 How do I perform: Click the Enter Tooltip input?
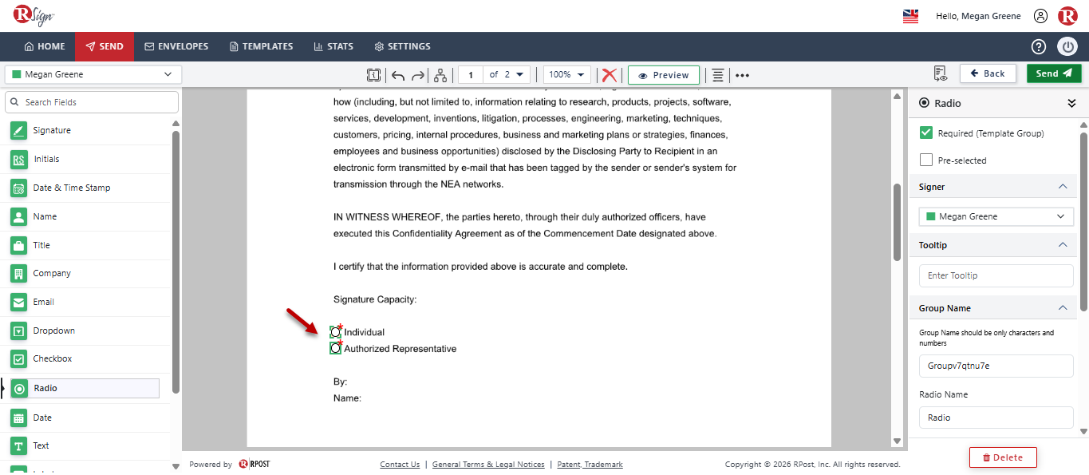(x=996, y=275)
